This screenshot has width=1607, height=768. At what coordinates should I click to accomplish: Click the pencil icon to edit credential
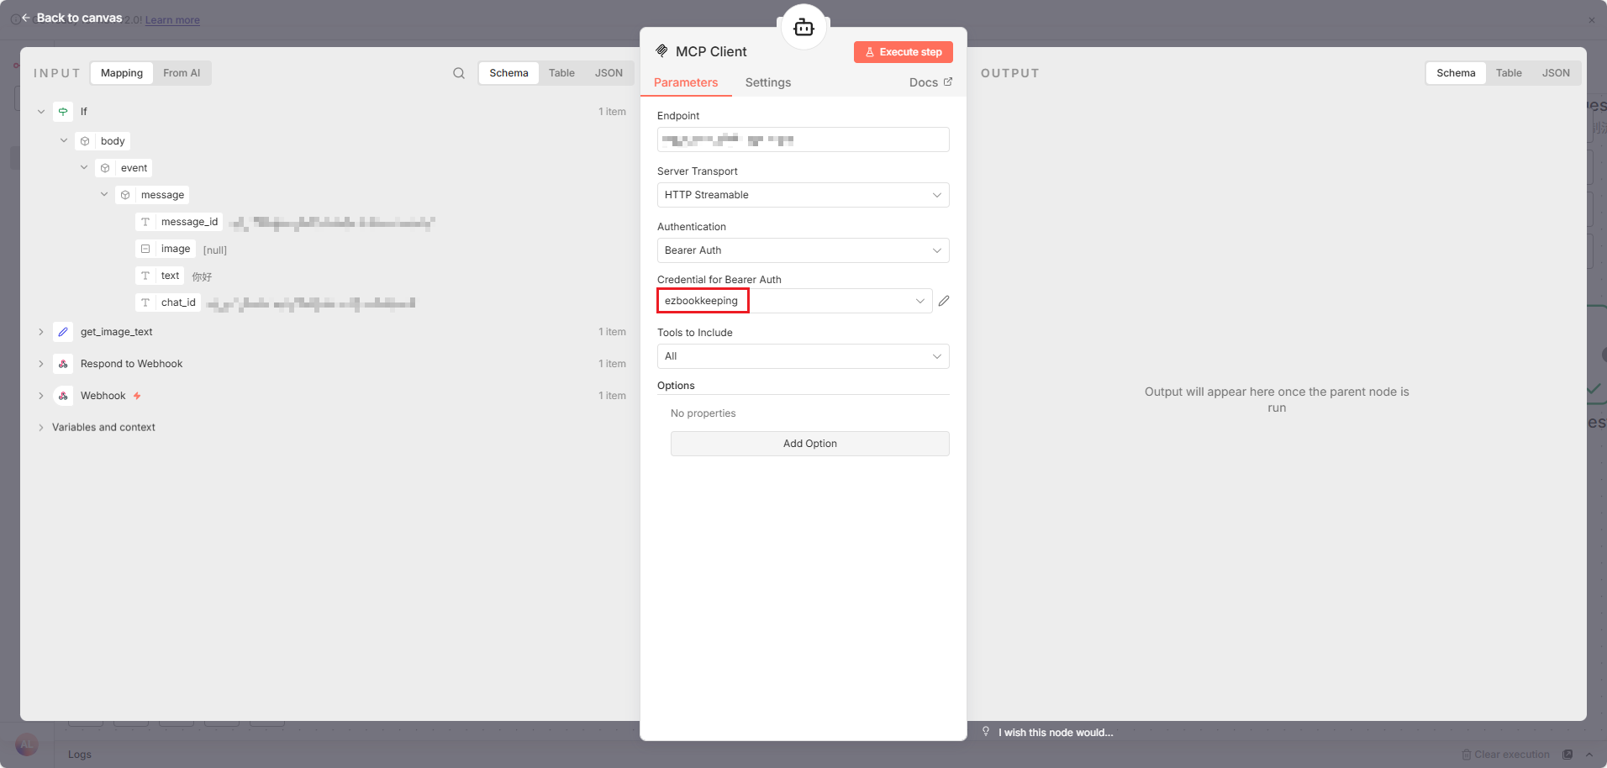944,301
